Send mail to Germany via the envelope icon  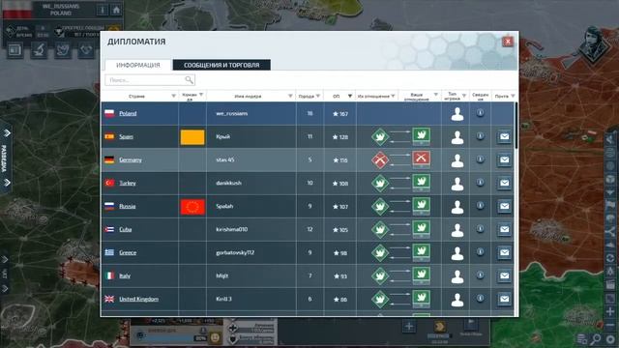pos(504,159)
